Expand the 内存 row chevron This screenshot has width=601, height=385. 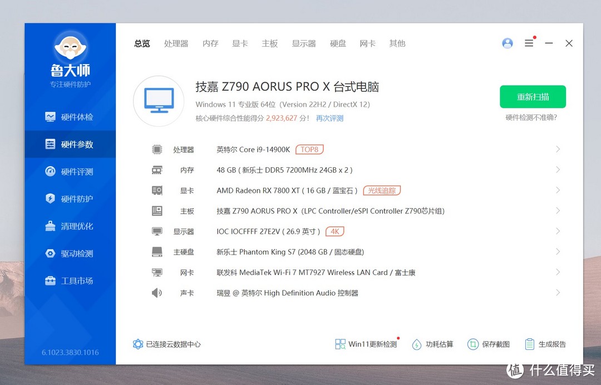(x=558, y=169)
